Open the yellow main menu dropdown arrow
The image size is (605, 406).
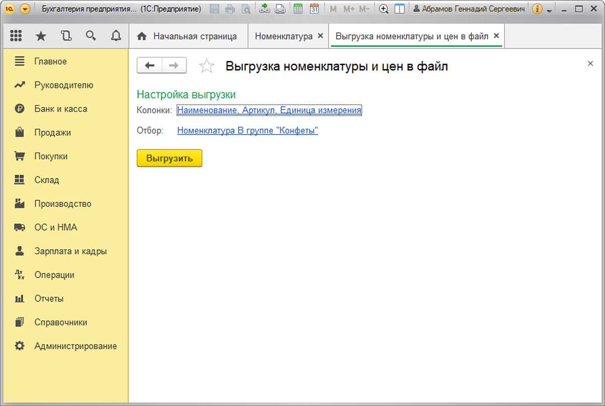[25, 9]
